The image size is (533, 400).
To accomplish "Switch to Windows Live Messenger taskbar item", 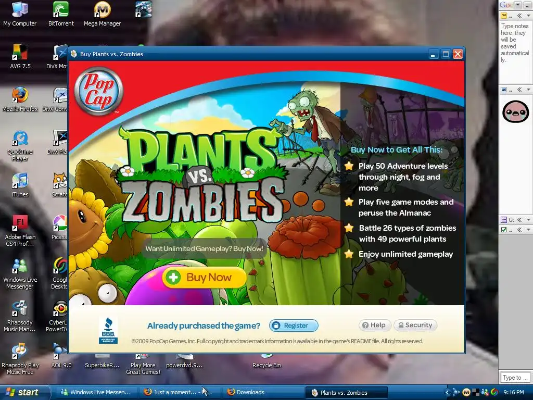I will point(96,392).
